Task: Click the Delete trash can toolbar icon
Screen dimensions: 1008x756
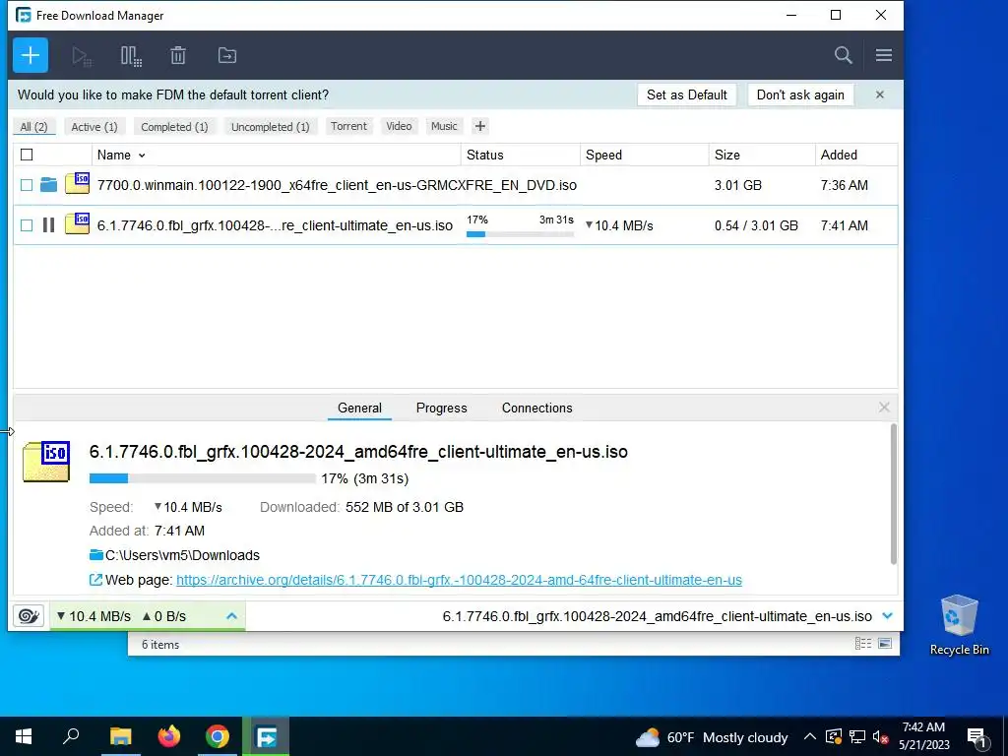Action: 178,56
